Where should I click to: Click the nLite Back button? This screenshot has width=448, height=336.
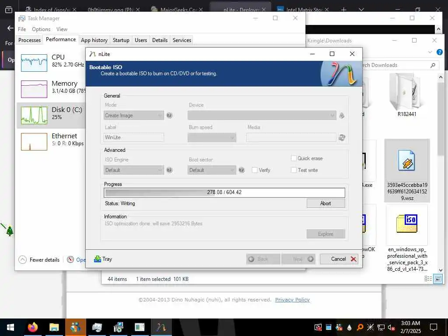[x=263, y=259]
